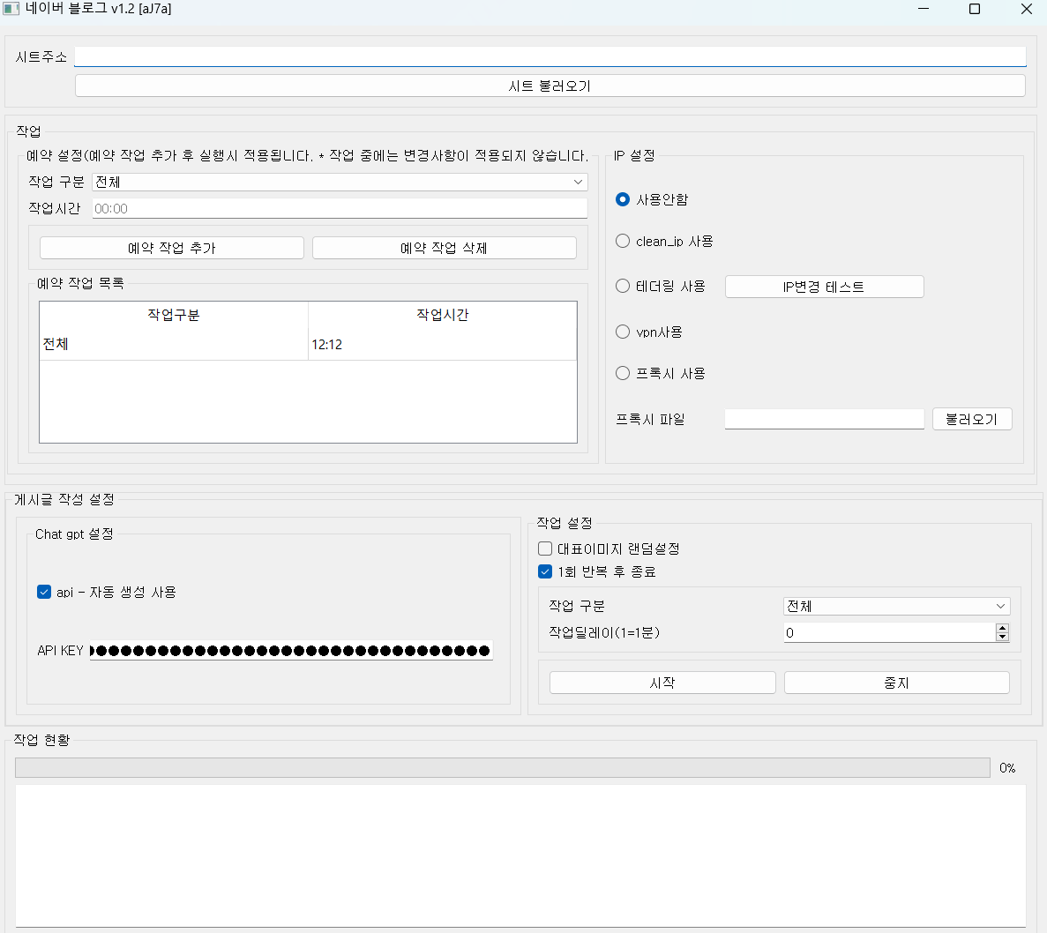Minimize the 네이버 블로그 window
Screen dimensions: 1047x933
coord(924,9)
